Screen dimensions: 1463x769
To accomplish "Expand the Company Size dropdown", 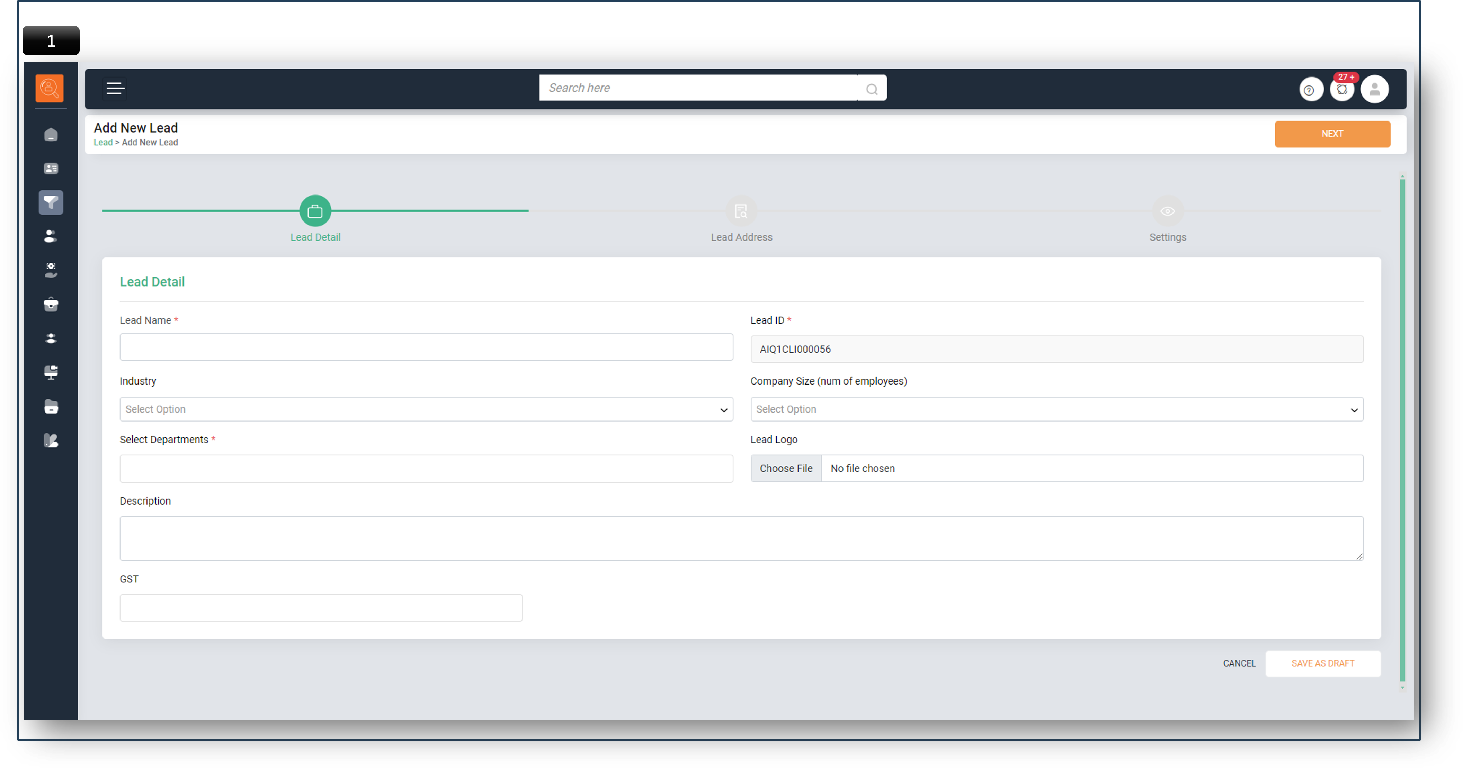I will [x=1056, y=409].
